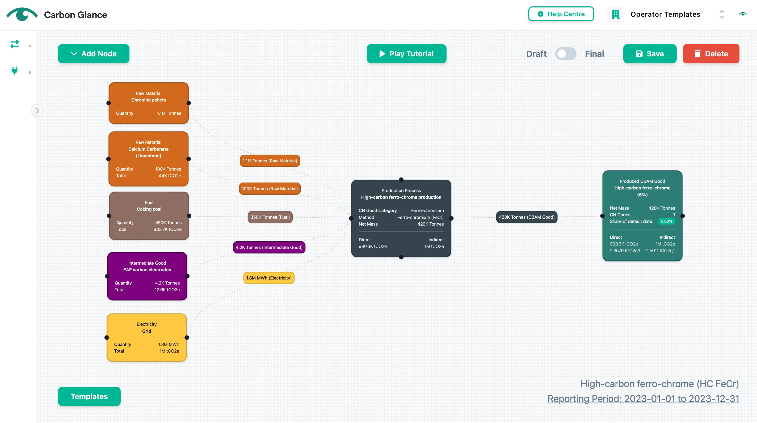Open the Help Centre
Image resolution: width=757 pixels, height=423 pixels.
[561, 14]
